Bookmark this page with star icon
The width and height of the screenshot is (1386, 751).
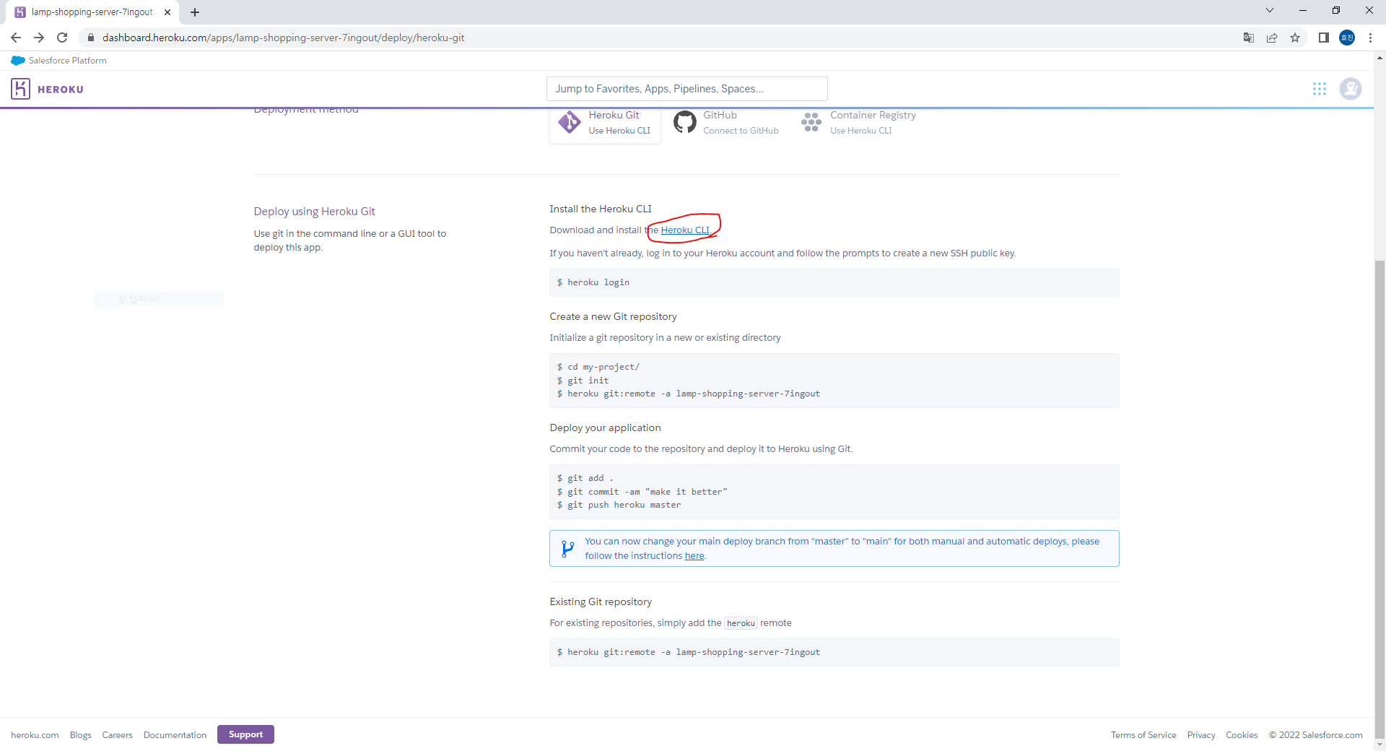pyautogui.click(x=1295, y=38)
